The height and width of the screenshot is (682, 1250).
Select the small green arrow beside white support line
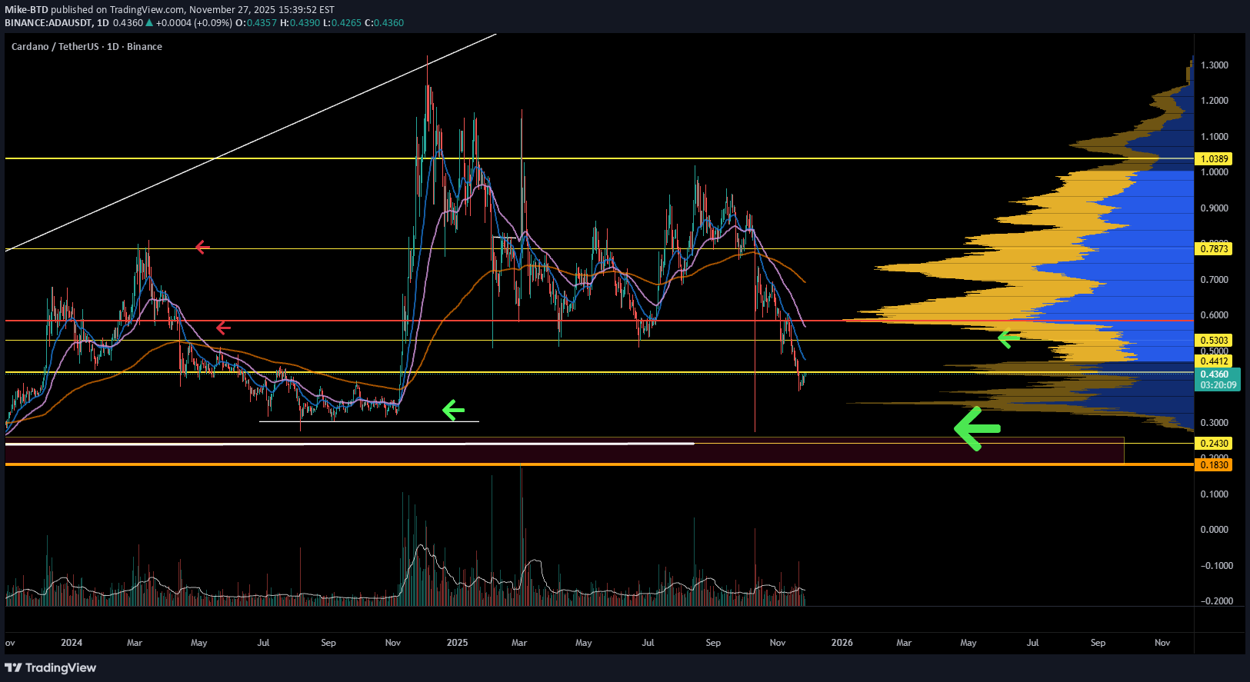point(453,411)
